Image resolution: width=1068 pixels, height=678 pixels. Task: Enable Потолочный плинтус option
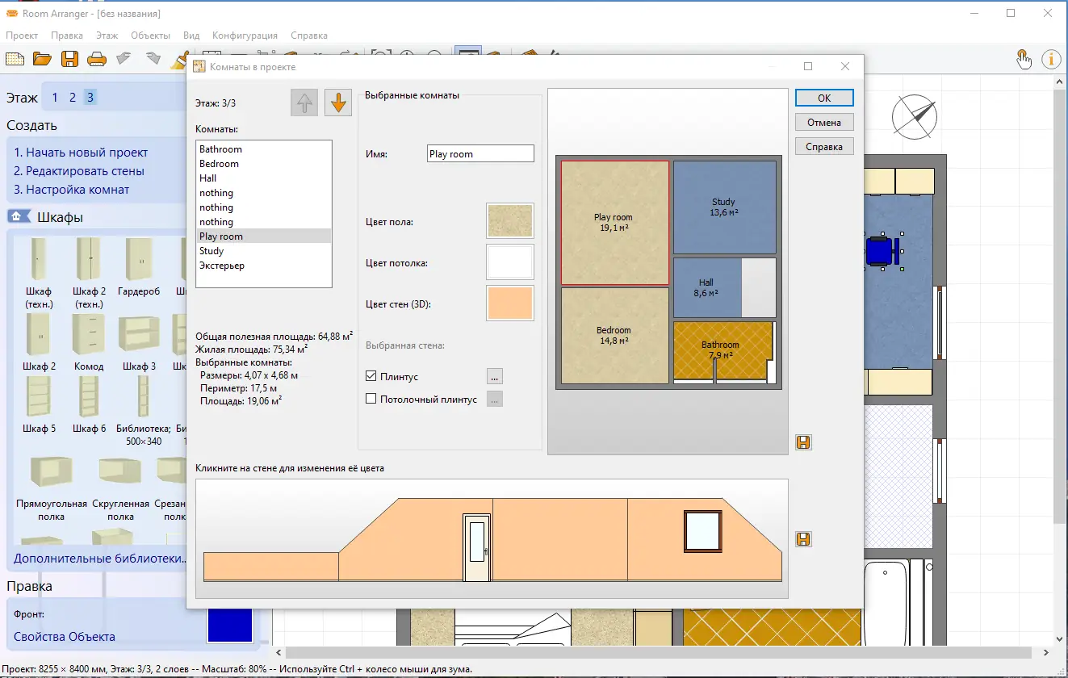pyautogui.click(x=371, y=398)
